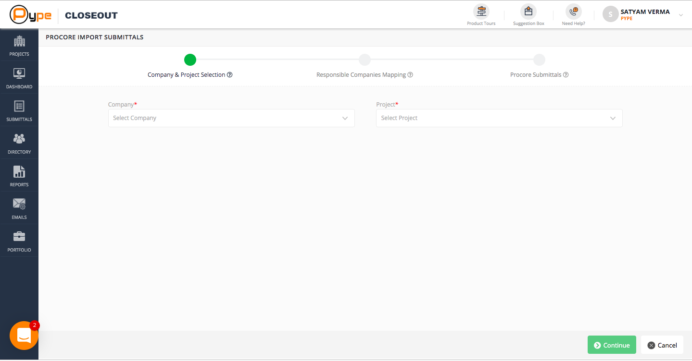Go to Dashboard in sidebar

point(19,79)
